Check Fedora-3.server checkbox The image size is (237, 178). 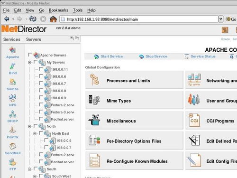tap(41, 112)
